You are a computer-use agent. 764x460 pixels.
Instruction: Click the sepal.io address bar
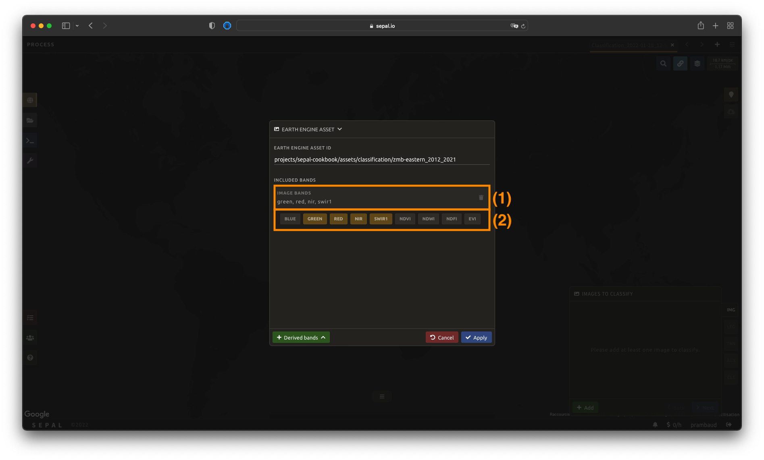point(382,26)
